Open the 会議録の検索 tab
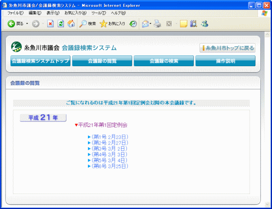Image resolution: width=272 pixels, height=209 pixels. click(x=164, y=61)
